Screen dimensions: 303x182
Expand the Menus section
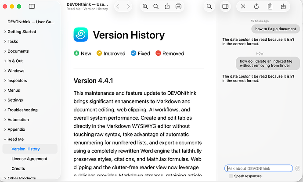pyautogui.click(x=5, y=90)
